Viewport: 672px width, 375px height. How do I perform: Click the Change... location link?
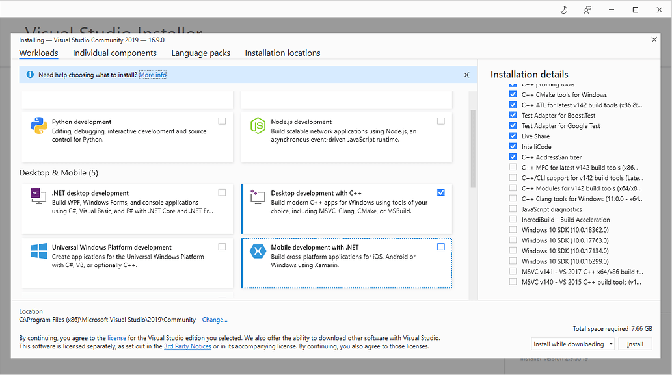click(215, 320)
